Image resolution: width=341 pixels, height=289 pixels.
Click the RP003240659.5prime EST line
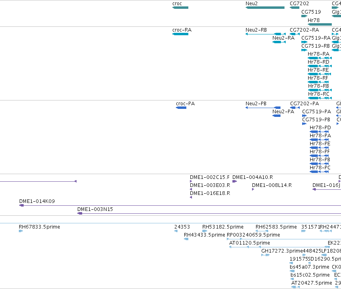284,239
